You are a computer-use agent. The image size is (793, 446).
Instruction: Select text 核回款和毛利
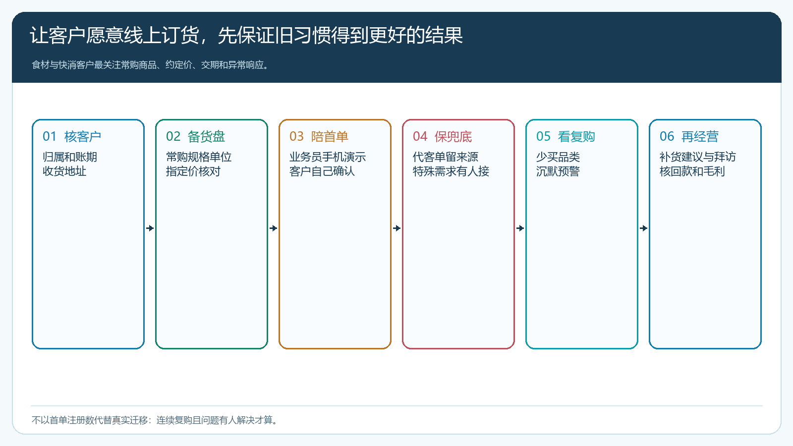coord(692,171)
